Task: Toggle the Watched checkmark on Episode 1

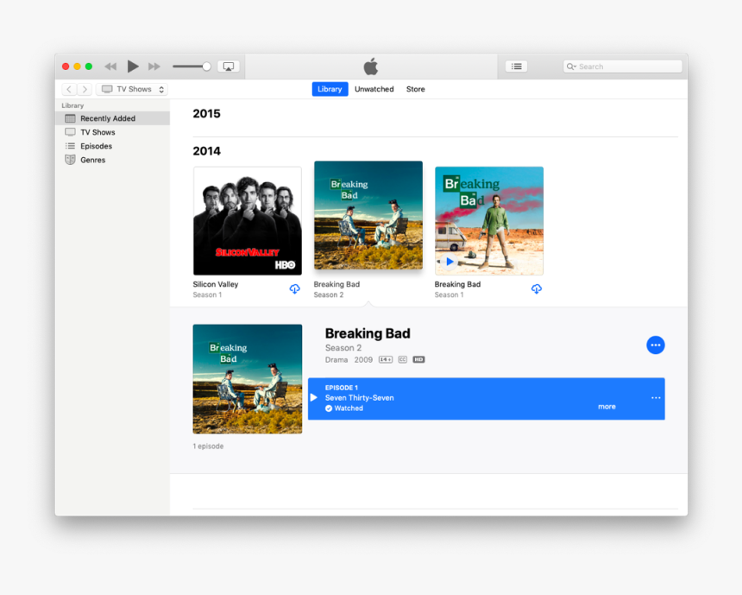Action: click(329, 408)
